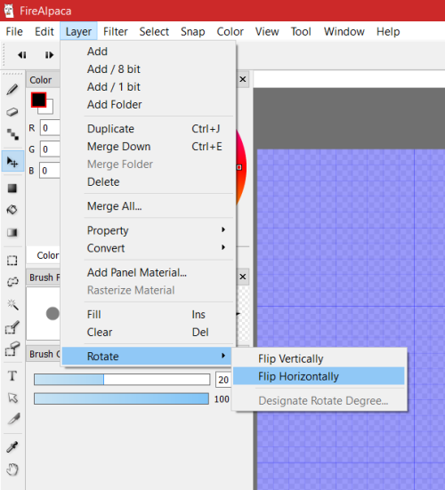Select the Hand tool
The height and width of the screenshot is (490, 445).
(12, 470)
